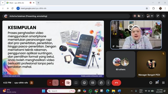
Task: Open the annotation pen tool
Action: point(158,16)
